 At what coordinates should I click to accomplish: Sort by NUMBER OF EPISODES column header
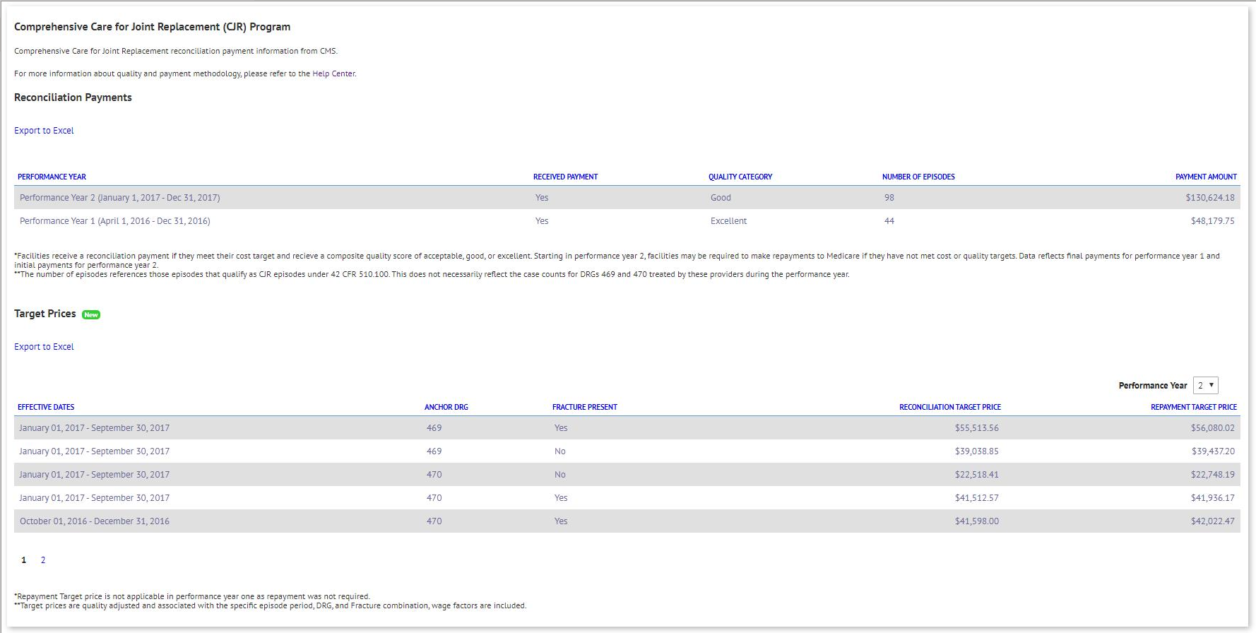click(918, 177)
